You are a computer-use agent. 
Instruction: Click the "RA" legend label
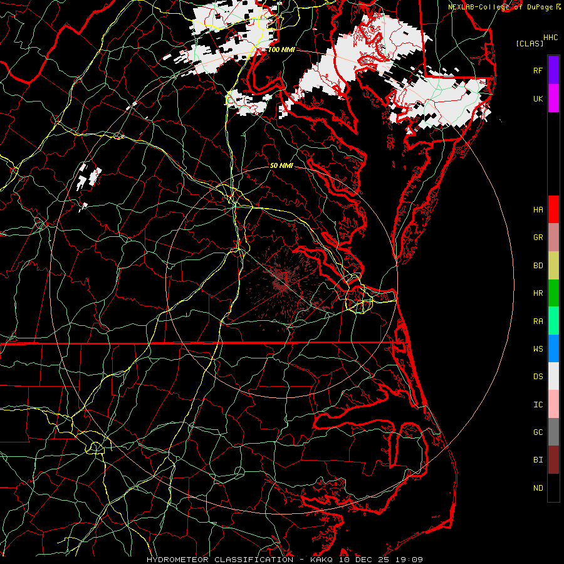point(538,321)
